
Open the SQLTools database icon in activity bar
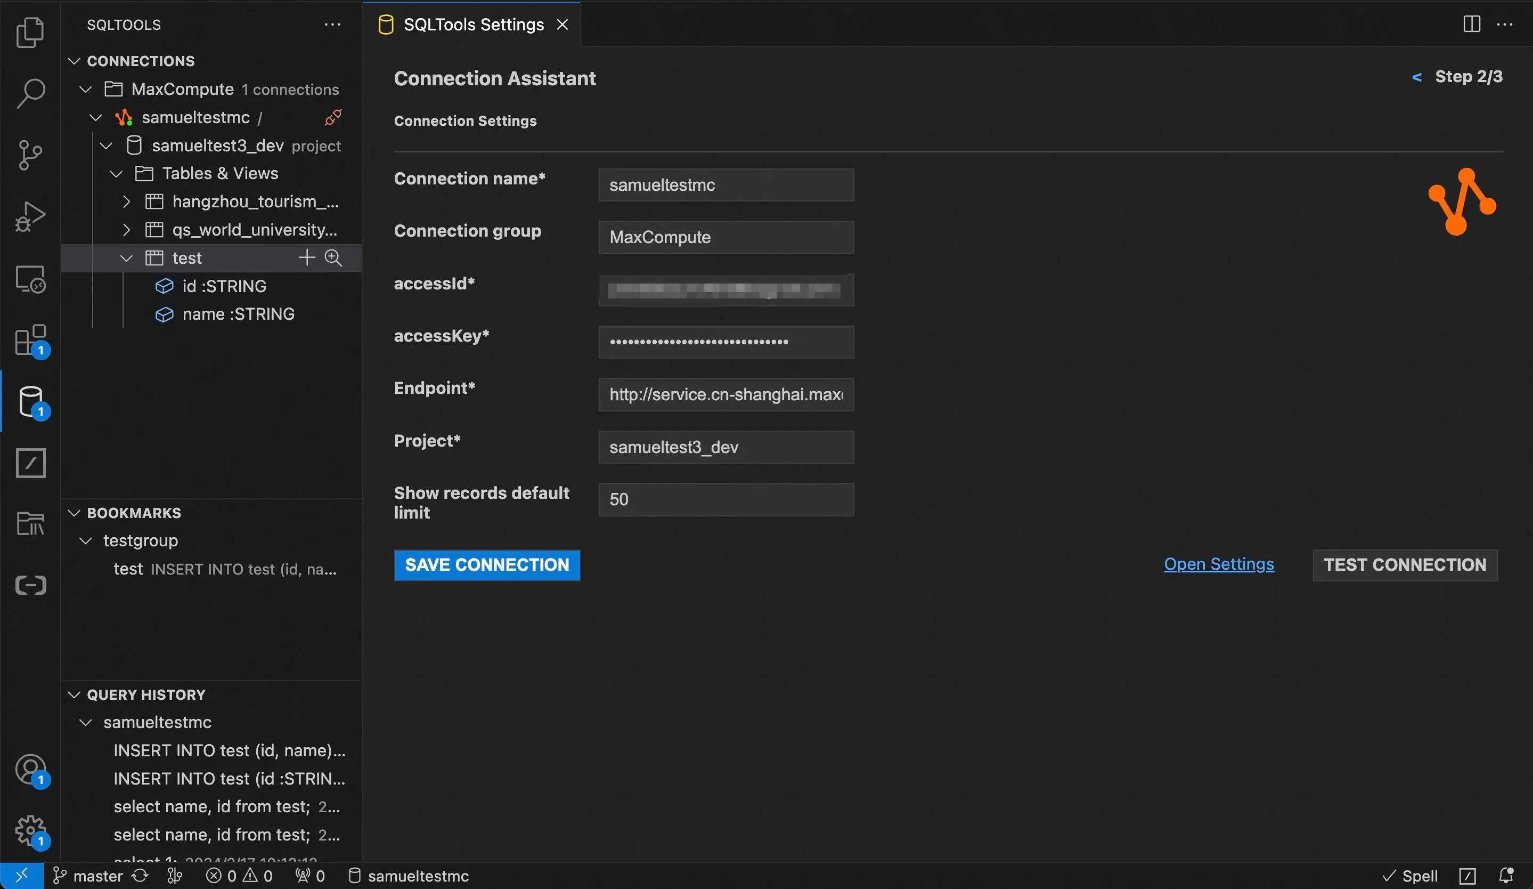(x=30, y=401)
